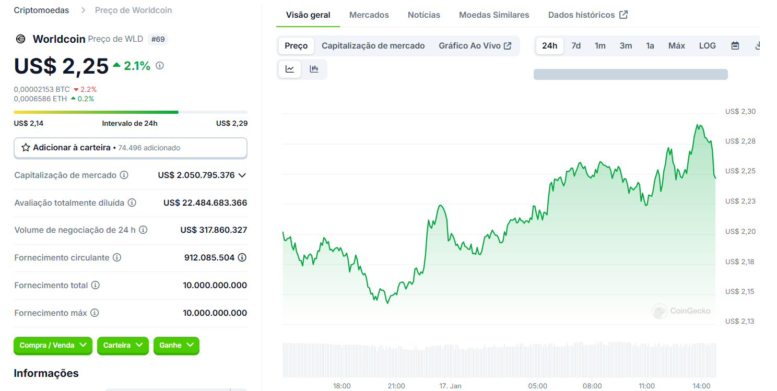Open info icon for Fornecimento circulante label
The height and width of the screenshot is (391, 777).
pyautogui.click(x=117, y=258)
